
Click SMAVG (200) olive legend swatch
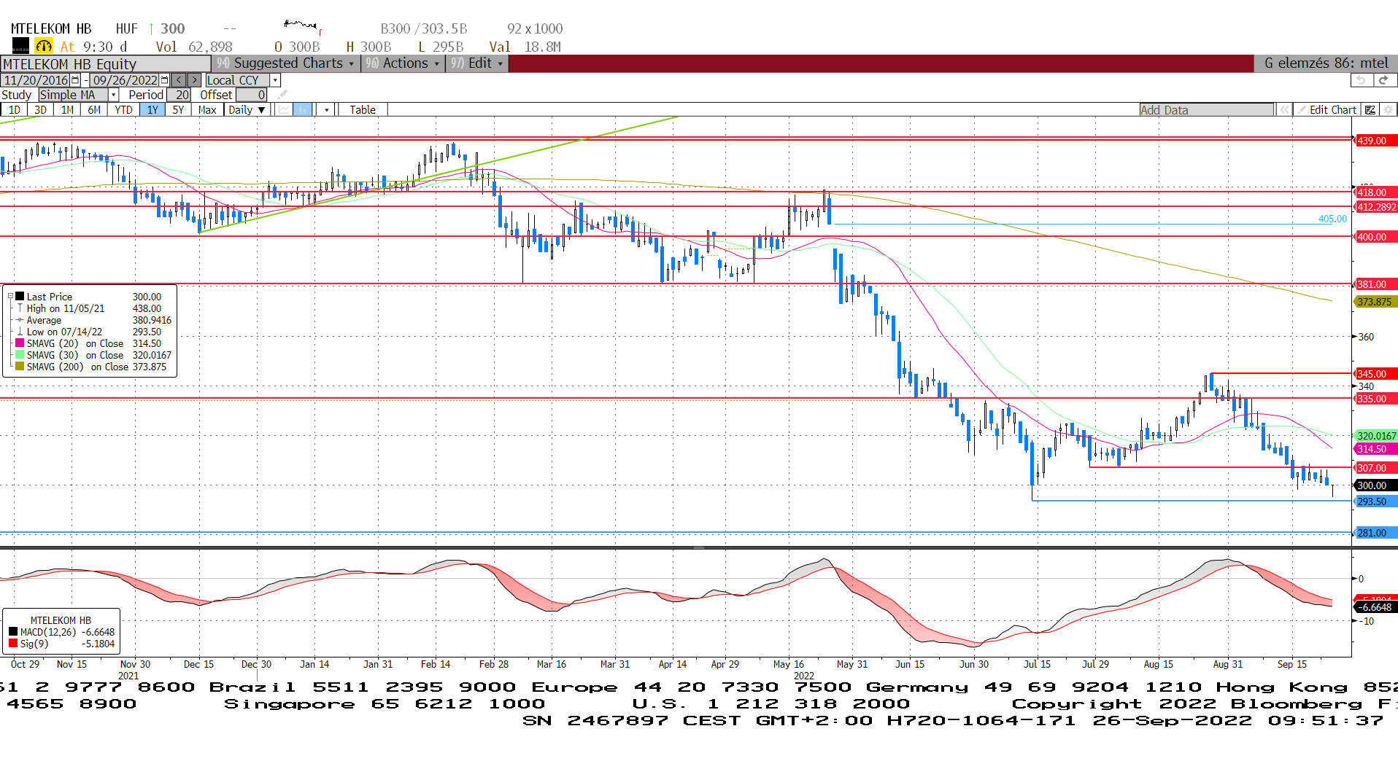20,367
